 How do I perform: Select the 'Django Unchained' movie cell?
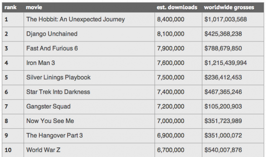(x=89, y=34)
